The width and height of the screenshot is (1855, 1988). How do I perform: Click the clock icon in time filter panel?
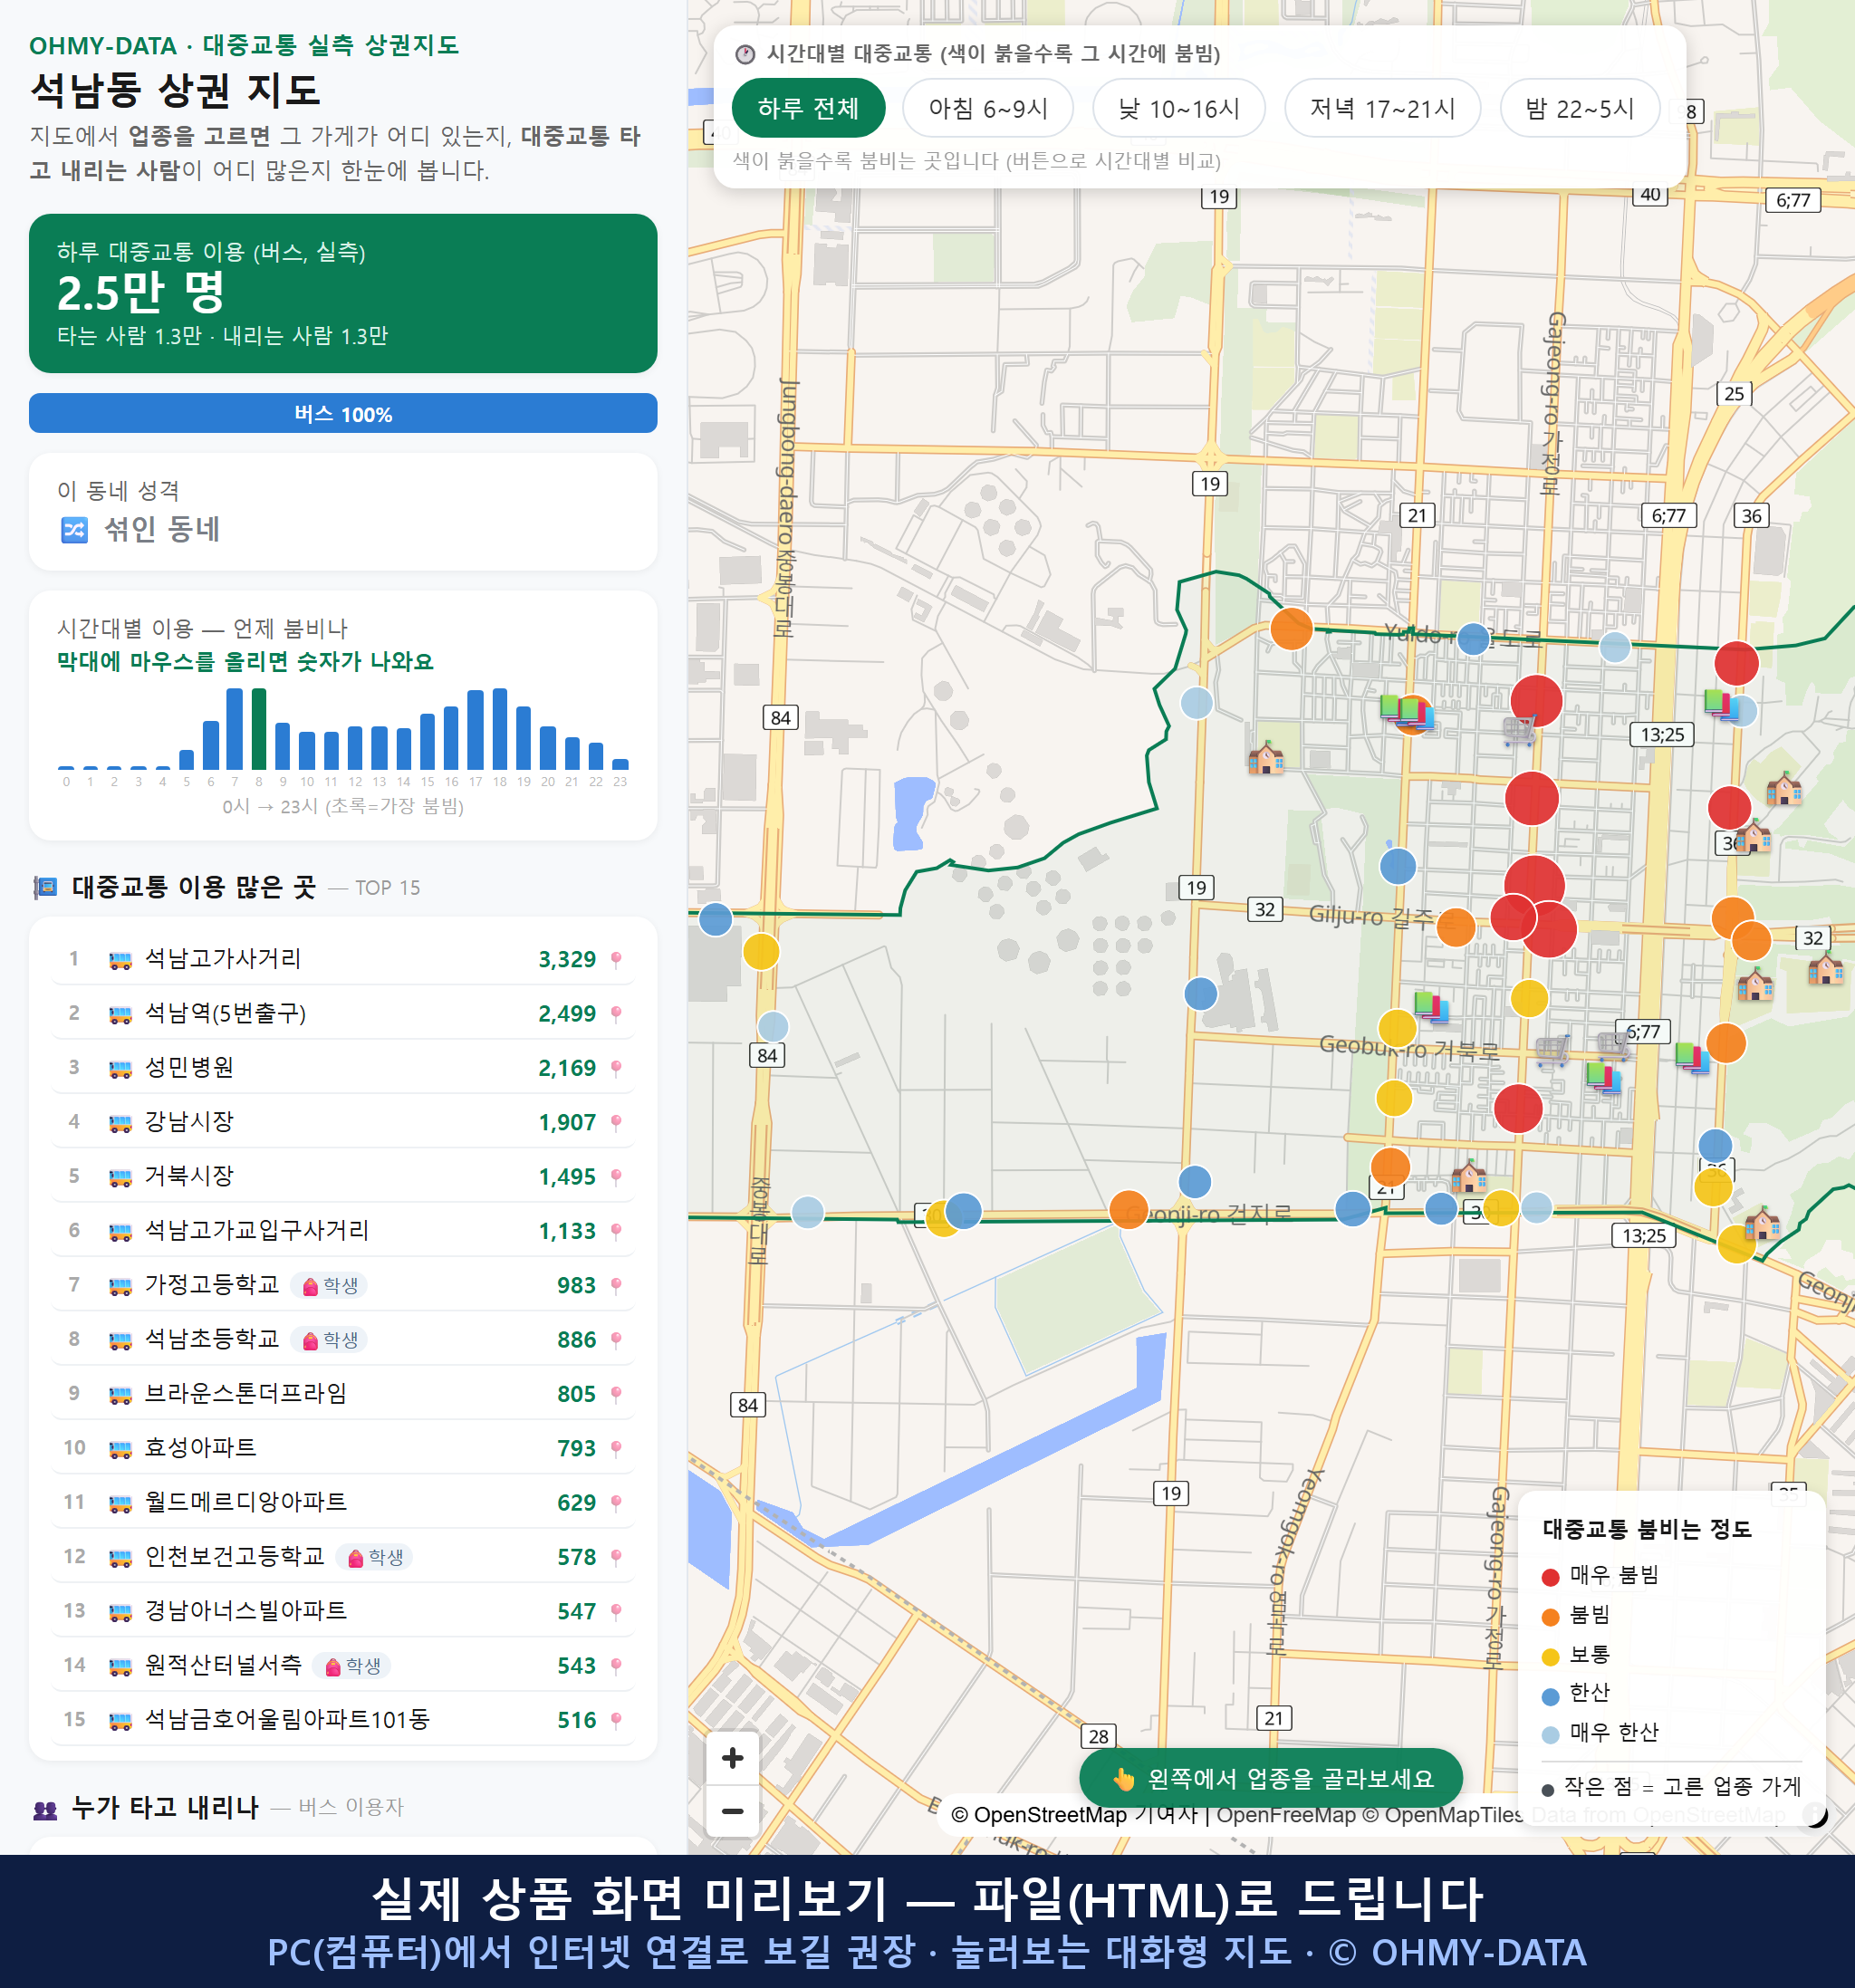[745, 54]
